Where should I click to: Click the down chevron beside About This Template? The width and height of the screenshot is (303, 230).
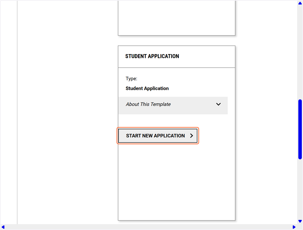coord(218,104)
